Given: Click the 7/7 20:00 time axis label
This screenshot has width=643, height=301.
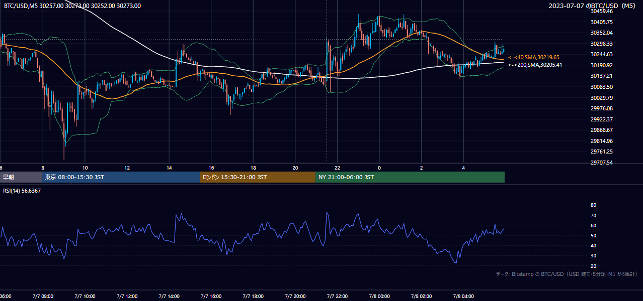Looking at the screenshot, I should (295, 296).
